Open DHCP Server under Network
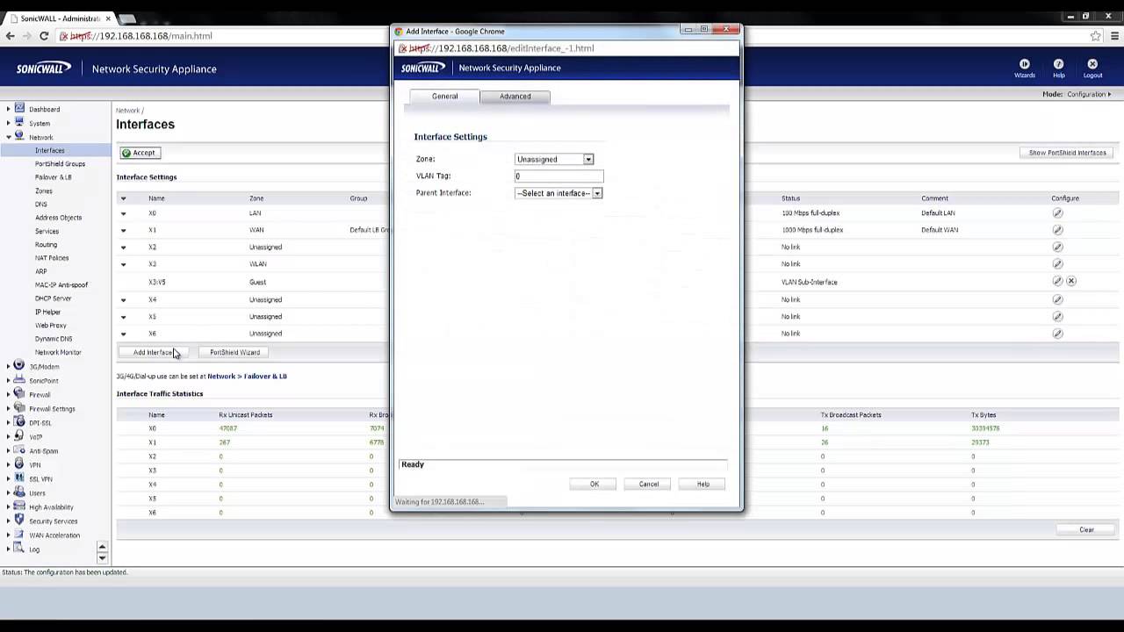Image resolution: width=1124 pixels, height=632 pixels. click(53, 298)
